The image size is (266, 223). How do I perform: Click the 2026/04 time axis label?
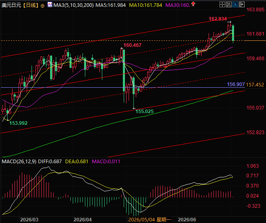coord(82,220)
